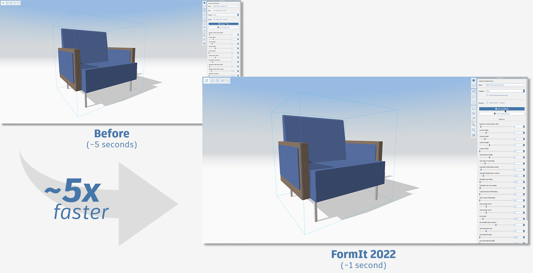Image resolution: width=533 pixels, height=273 pixels.
Task: Click Cushion Width slider handle in FormIt 2022
Action: [486, 133]
